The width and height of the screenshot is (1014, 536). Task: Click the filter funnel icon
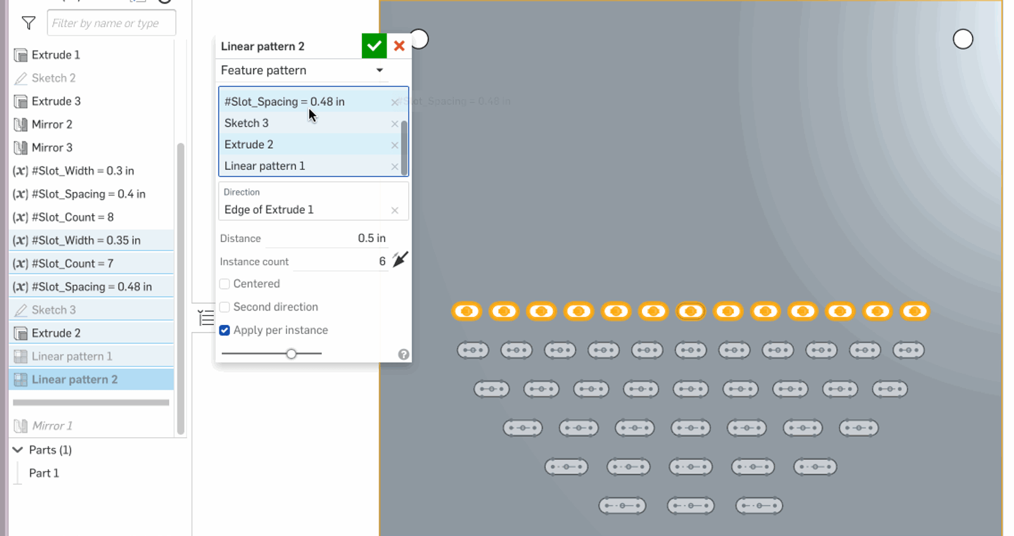[29, 23]
